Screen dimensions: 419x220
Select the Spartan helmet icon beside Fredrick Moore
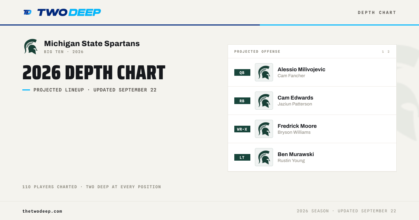pyautogui.click(x=264, y=129)
